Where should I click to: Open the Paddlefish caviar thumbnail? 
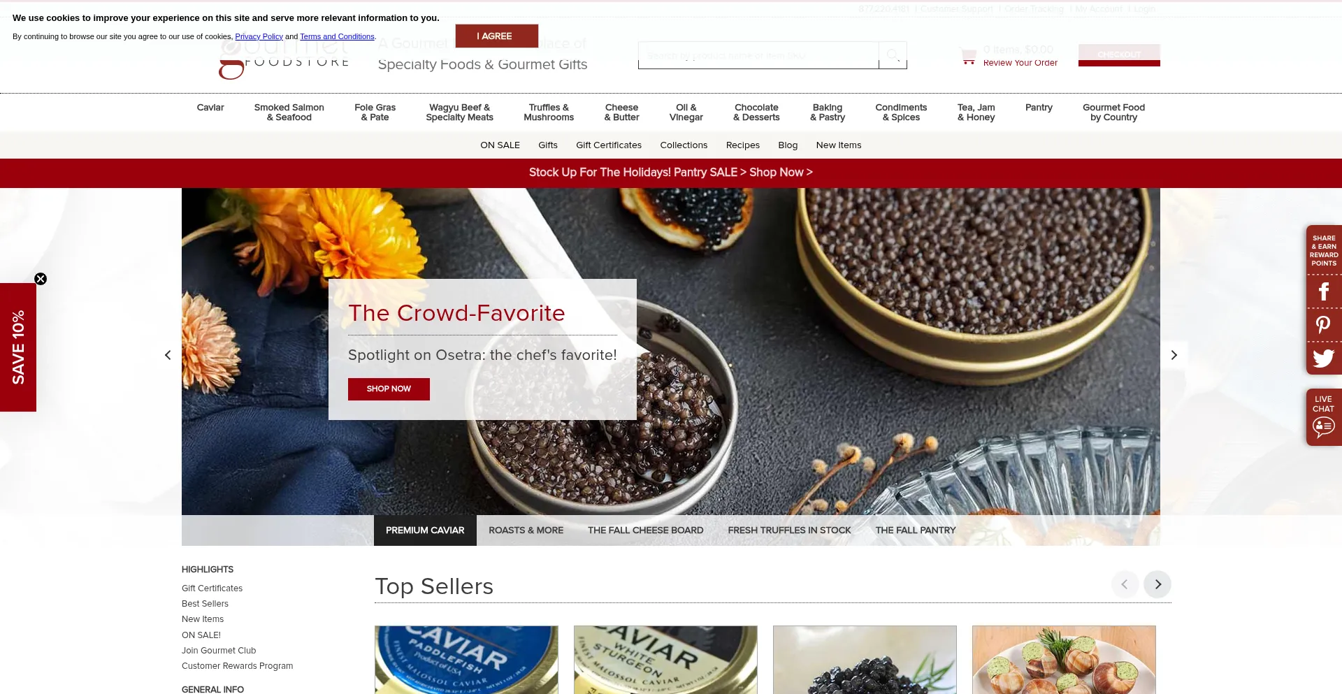coord(466,660)
